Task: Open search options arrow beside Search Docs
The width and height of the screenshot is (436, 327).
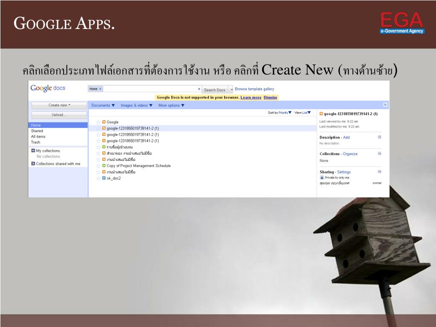Action: [x=231, y=90]
